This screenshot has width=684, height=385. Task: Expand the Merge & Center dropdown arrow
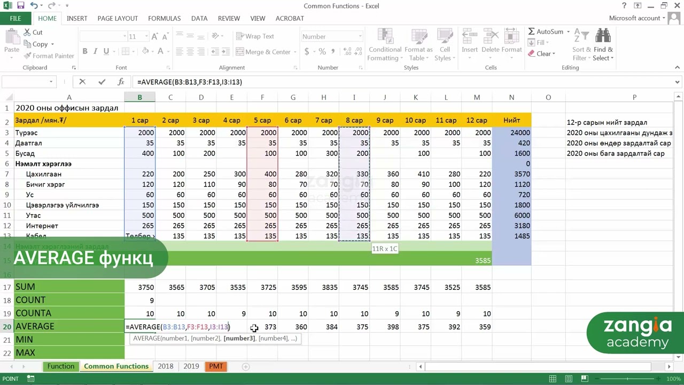[295, 52]
